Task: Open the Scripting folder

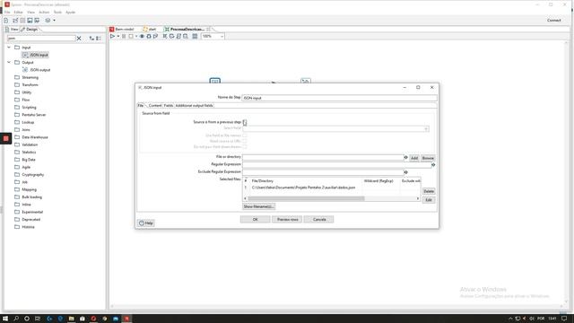Action: click(26, 108)
